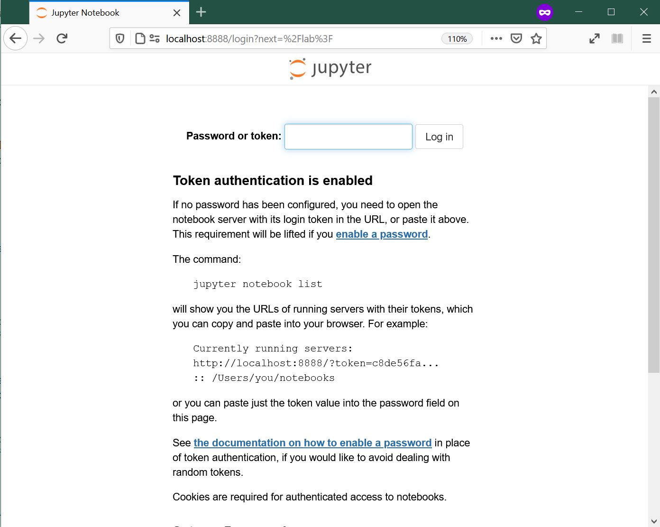Click the purple mask extension icon
This screenshot has width=660, height=527.
pyautogui.click(x=545, y=12)
